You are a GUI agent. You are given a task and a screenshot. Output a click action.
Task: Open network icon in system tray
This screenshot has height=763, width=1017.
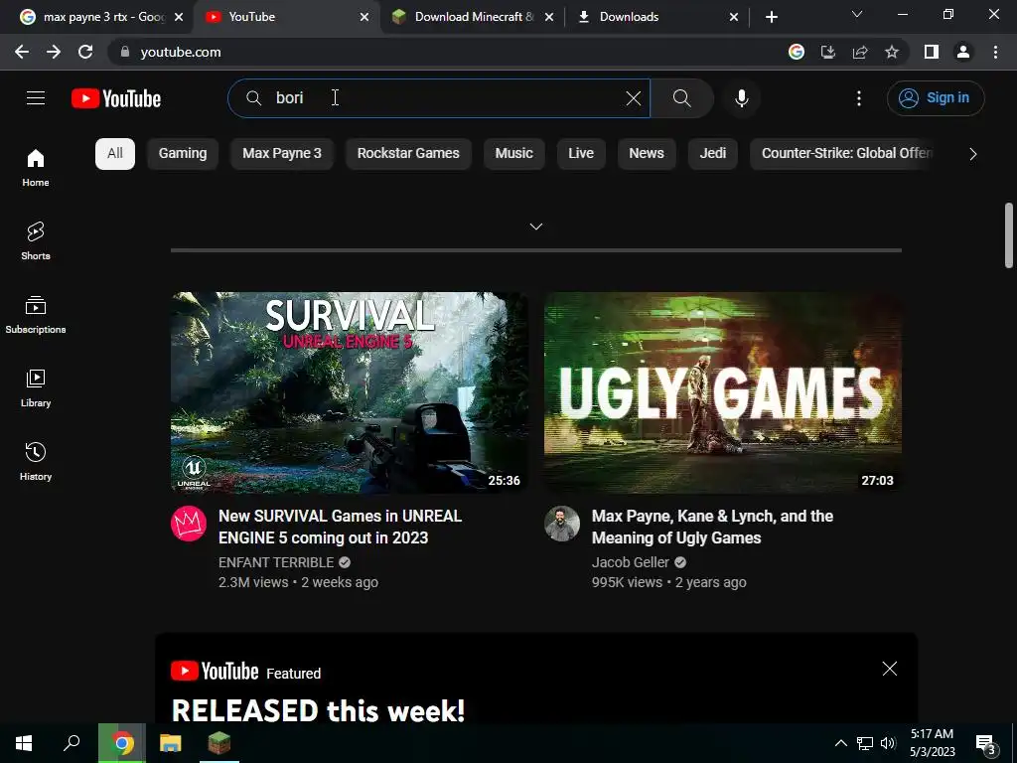click(865, 743)
